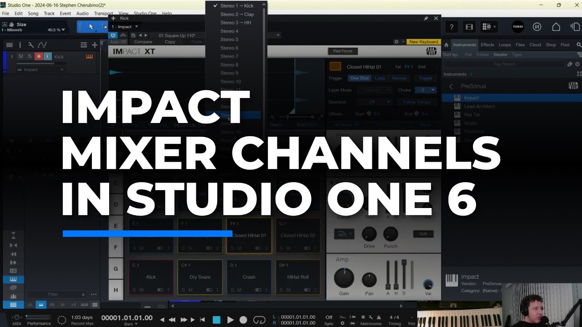
Task: Solo the Kick track
Action: coord(30,56)
